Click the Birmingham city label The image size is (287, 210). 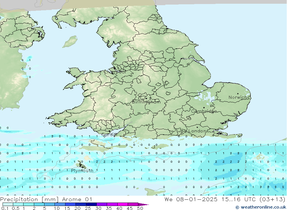click(x=146, y=102)
